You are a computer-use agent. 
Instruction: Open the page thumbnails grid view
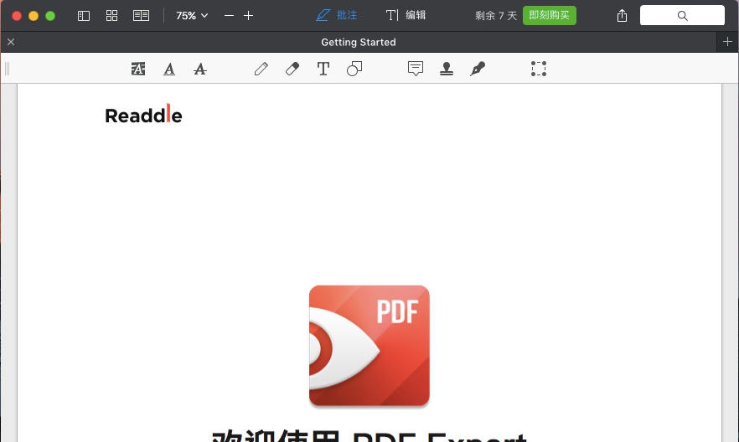tap(111, 16)
